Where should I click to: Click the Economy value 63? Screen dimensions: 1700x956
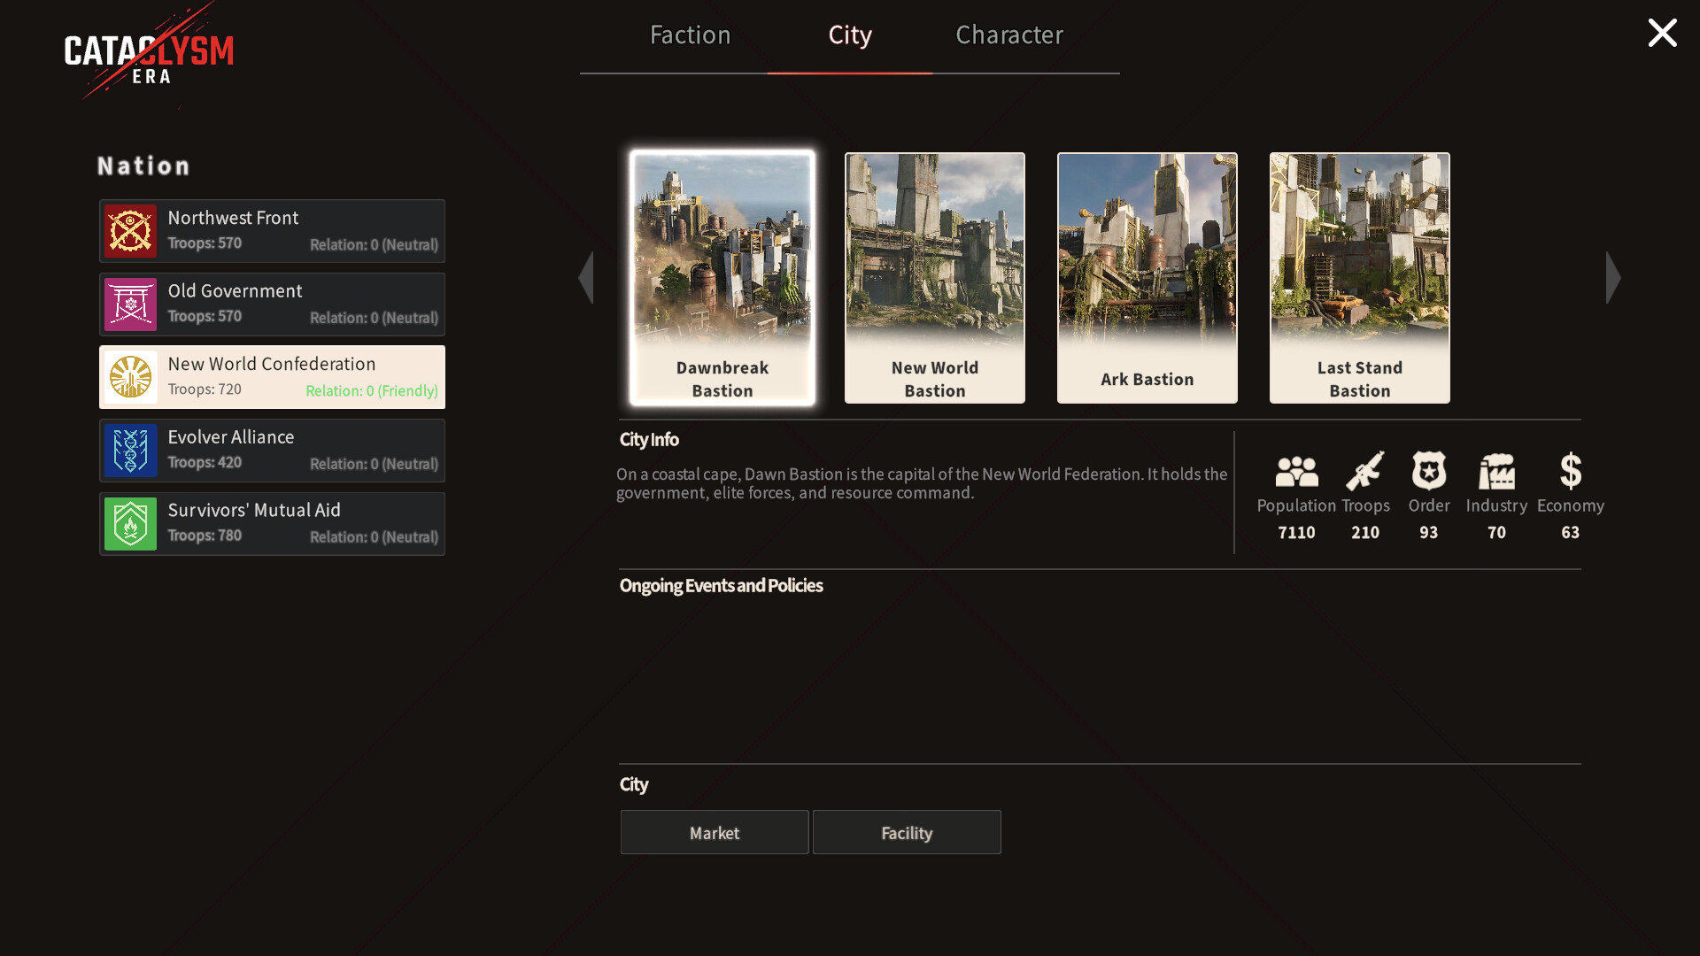[x=1571, y=533]
